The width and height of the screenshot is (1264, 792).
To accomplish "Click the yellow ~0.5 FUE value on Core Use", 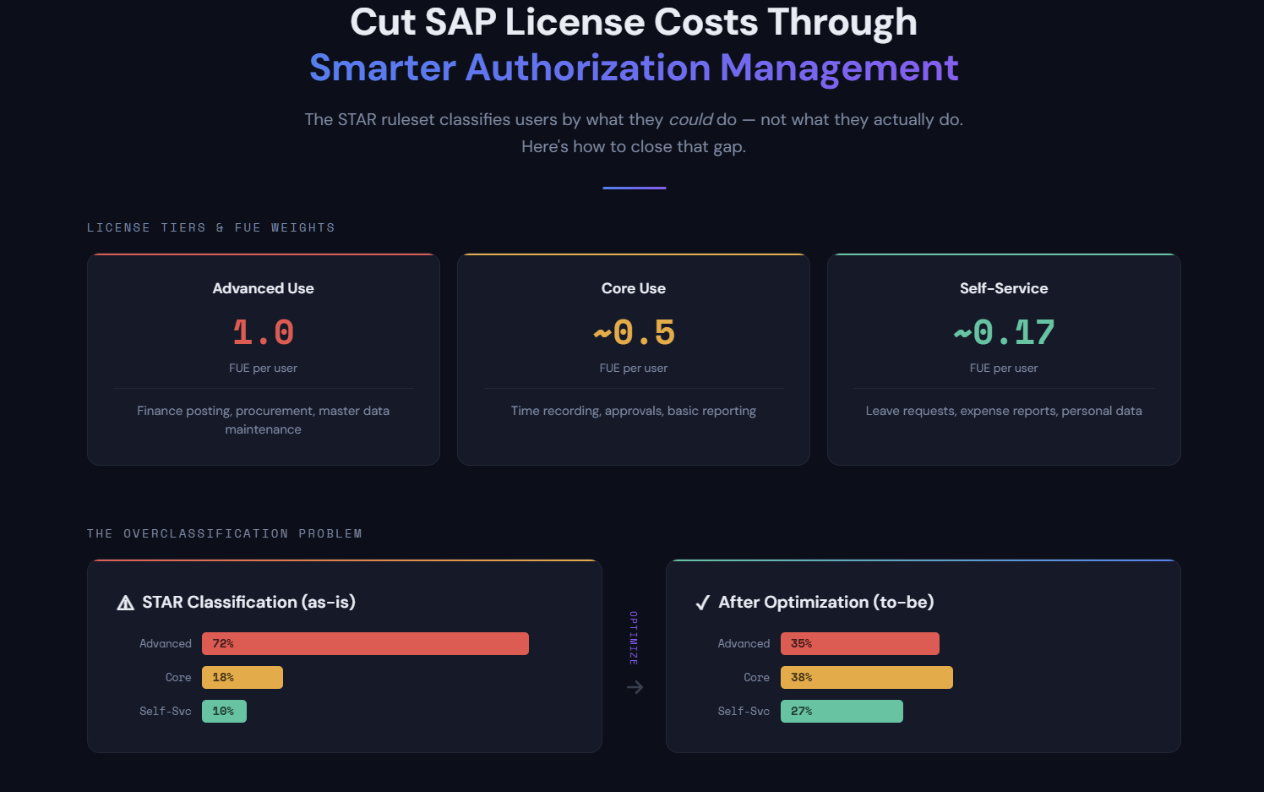I will pyautogui.click(x=634, y=331).
